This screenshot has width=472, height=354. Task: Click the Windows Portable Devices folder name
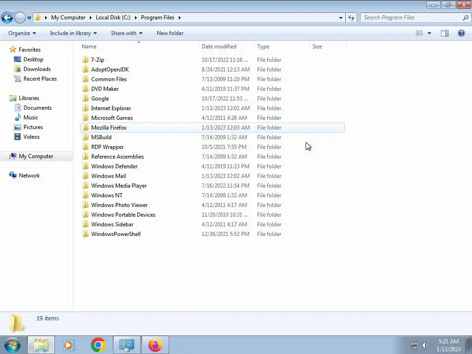pos(123,215)
